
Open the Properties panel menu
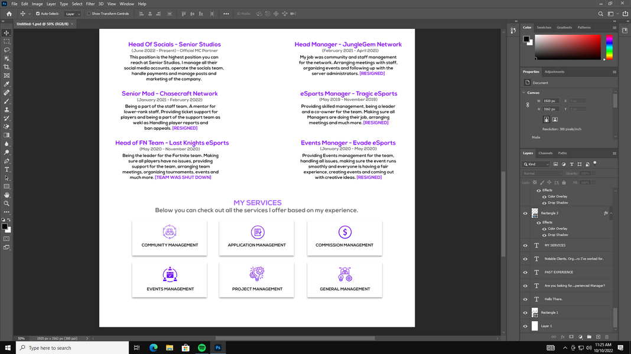[x=614, y=72]
